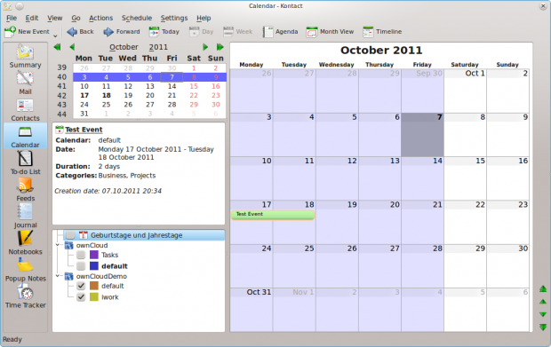Open Month View from toolbar
The width and height of the screenshot is (551, 347).
330,32
